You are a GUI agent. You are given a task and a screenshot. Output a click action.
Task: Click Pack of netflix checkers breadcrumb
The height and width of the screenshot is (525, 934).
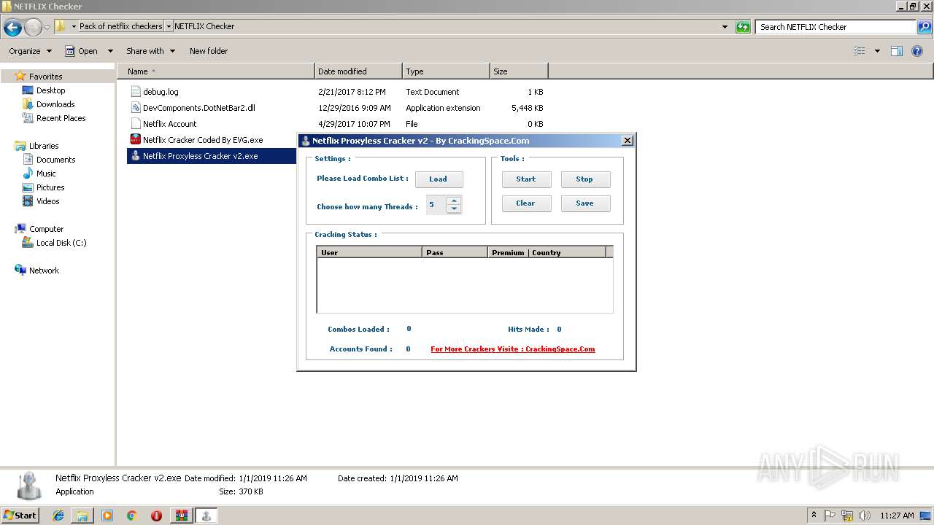(121, 26)
